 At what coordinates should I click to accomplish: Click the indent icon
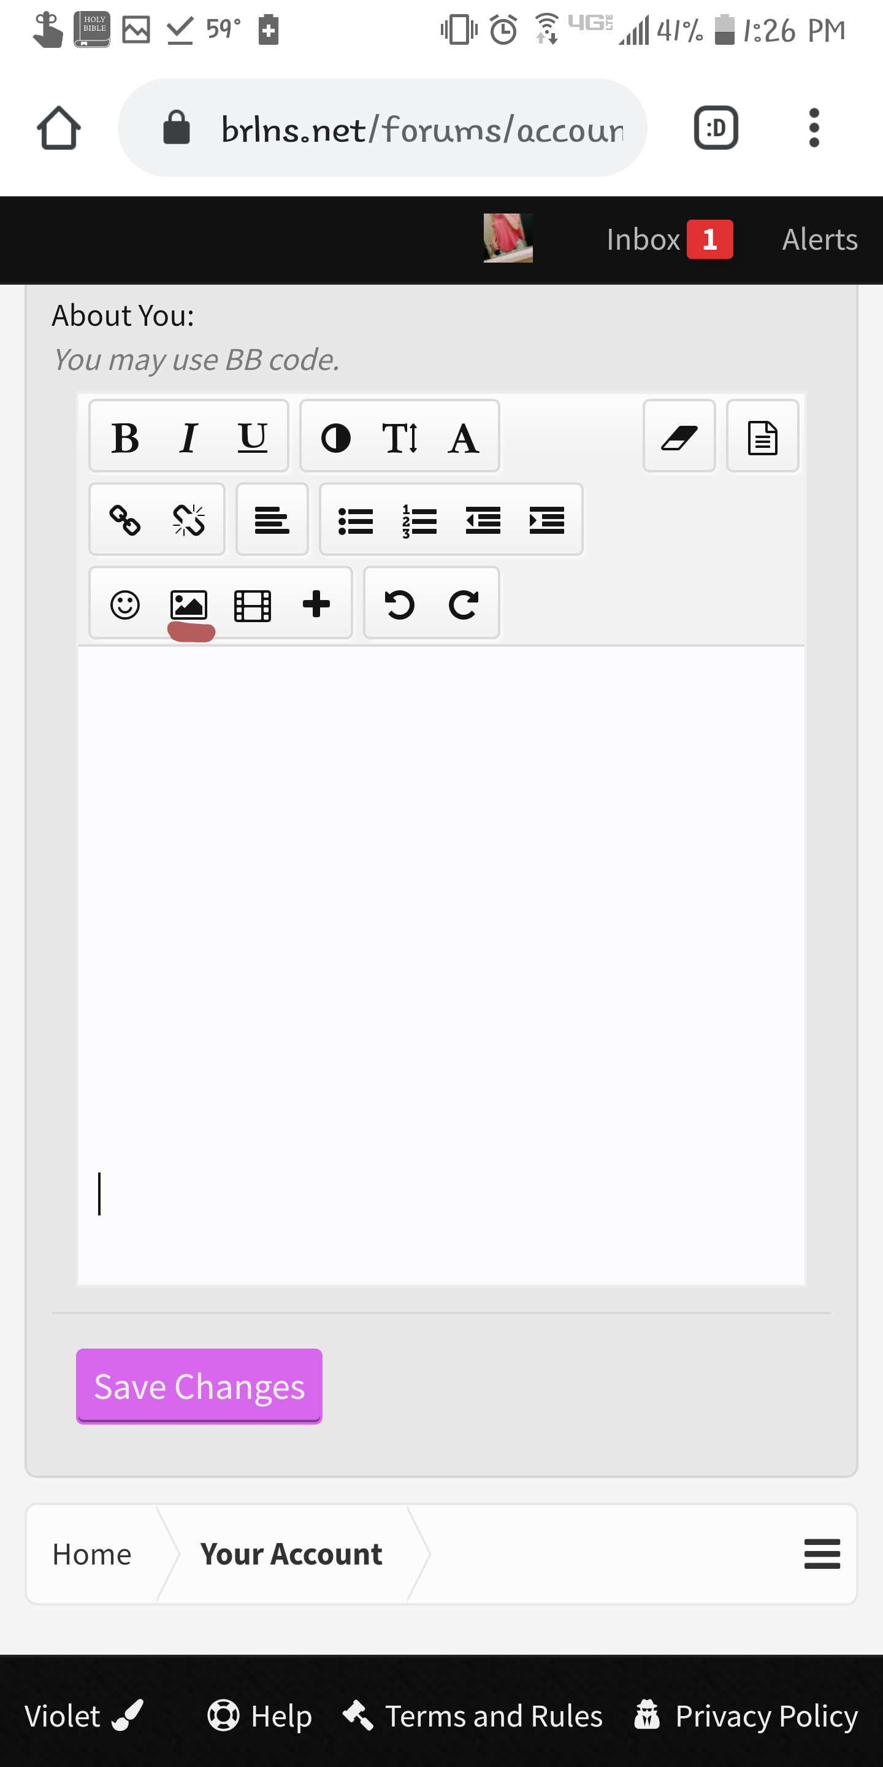(x=547, y=521)
